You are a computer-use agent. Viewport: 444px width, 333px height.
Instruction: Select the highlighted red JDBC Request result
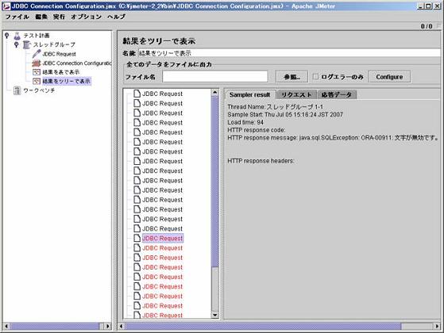pos(163,239)
